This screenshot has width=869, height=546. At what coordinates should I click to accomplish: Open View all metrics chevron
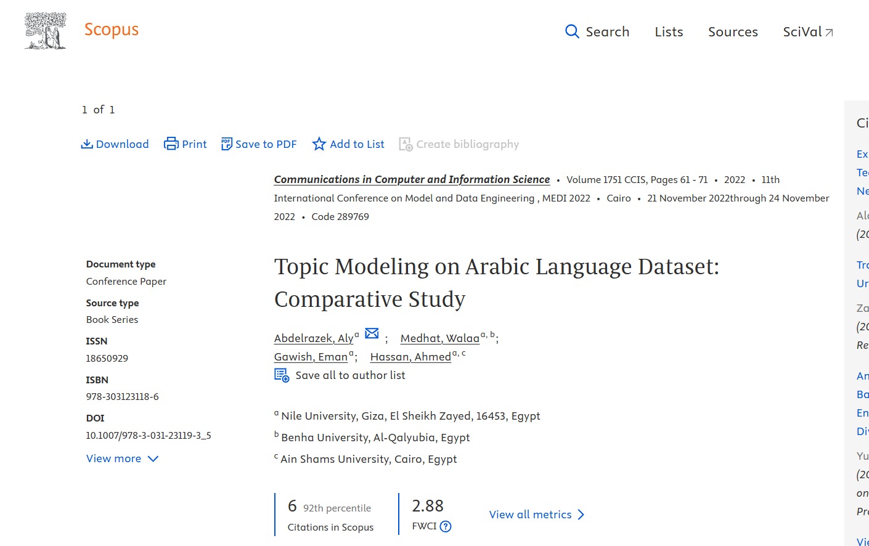pyautogui.click(x=581, y=515)
